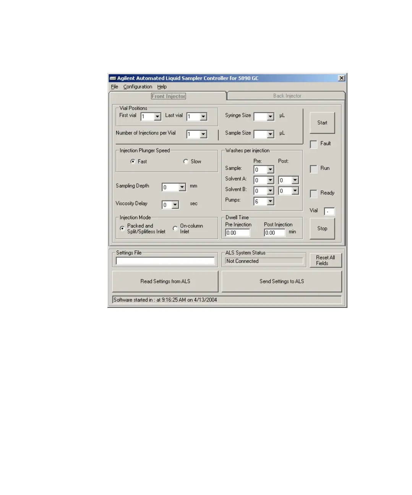412x495 pixels.
Task: Toggle the Run checkbox
Action: 313,169
